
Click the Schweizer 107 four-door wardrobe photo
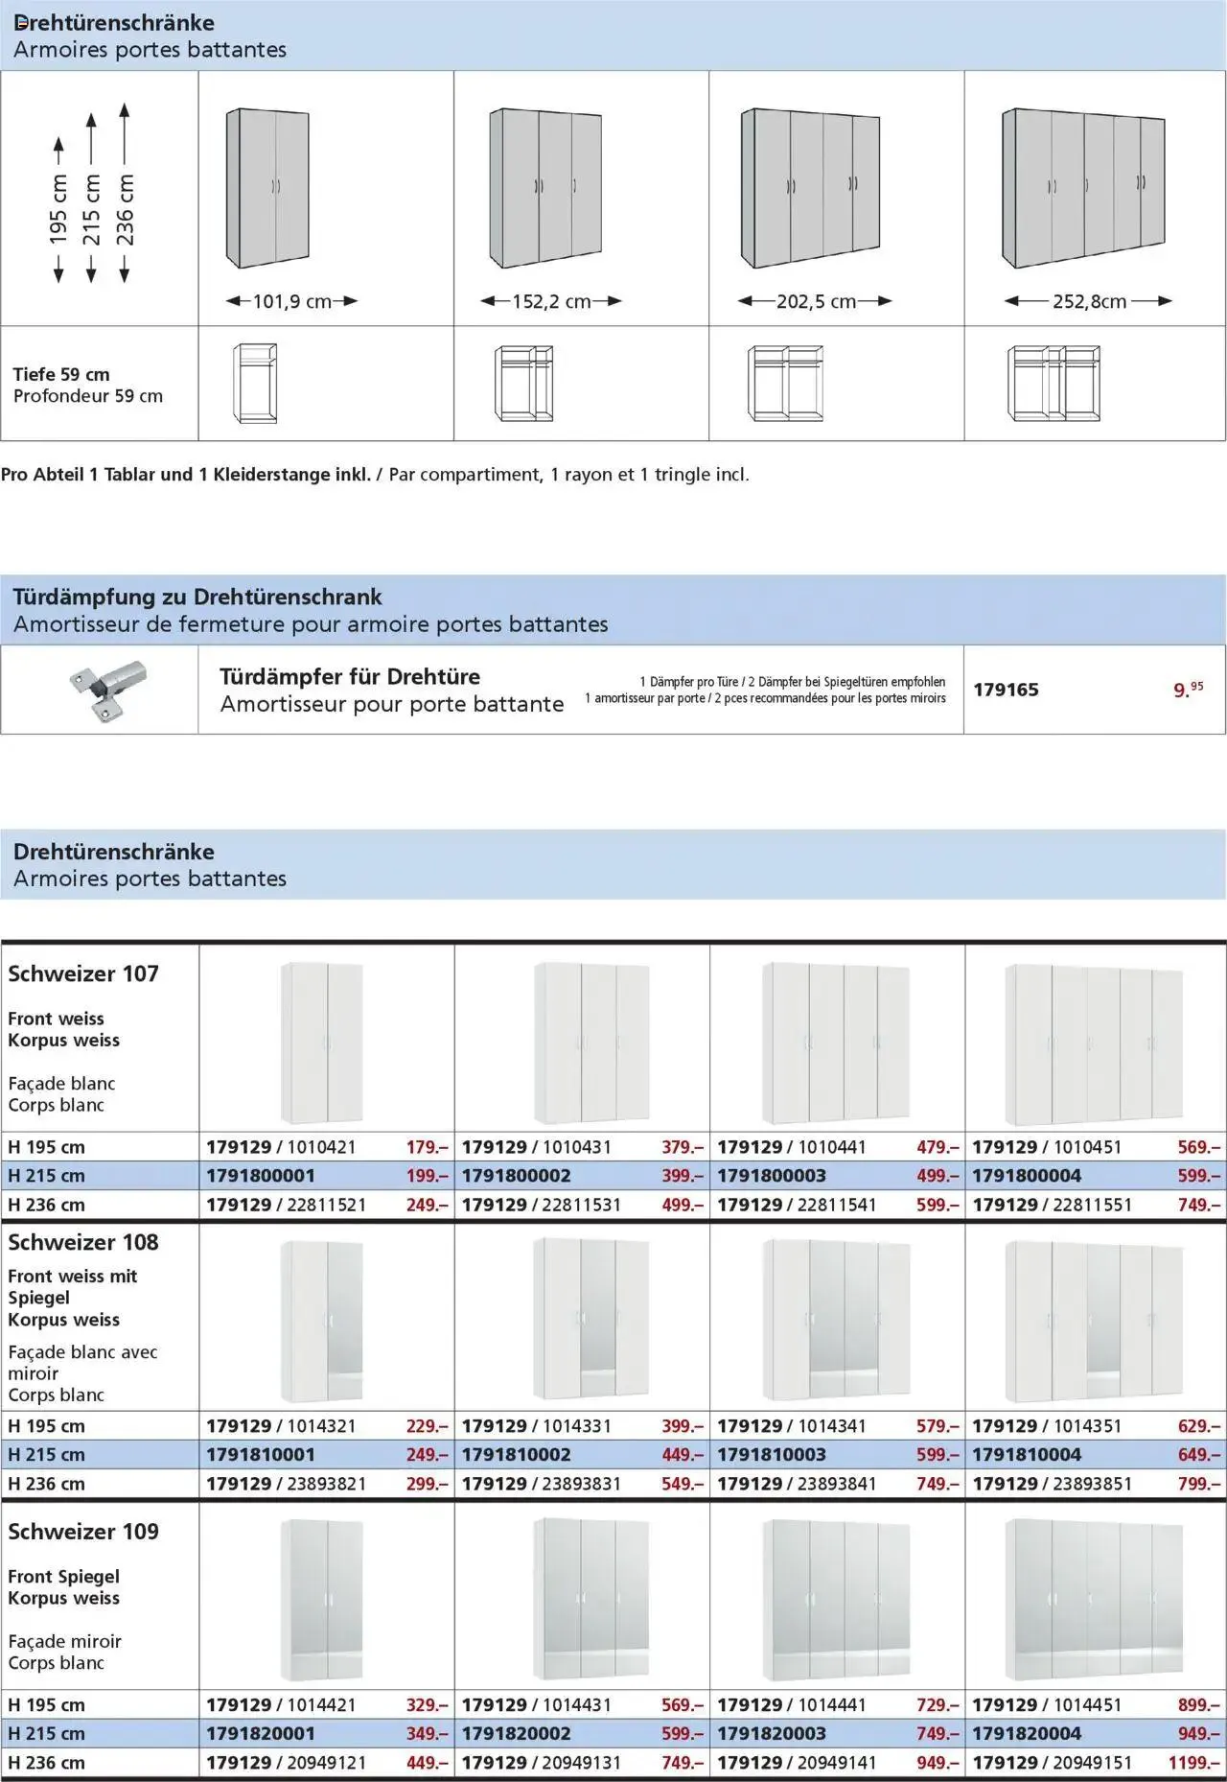pos(836,1043)
